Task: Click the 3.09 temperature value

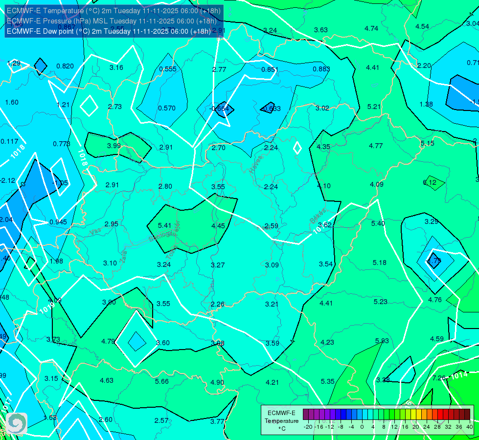Action: (272, 265)
